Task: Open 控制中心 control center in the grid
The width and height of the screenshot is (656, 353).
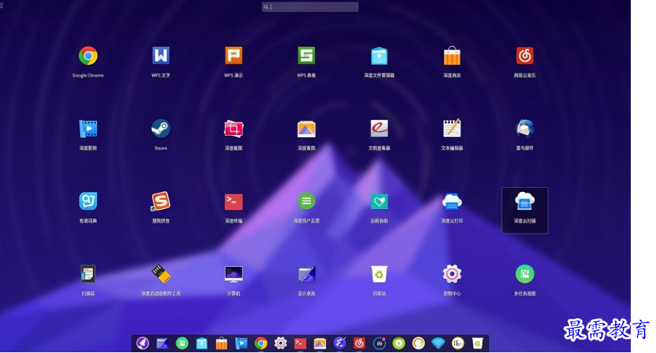Action: coord(452,274)
